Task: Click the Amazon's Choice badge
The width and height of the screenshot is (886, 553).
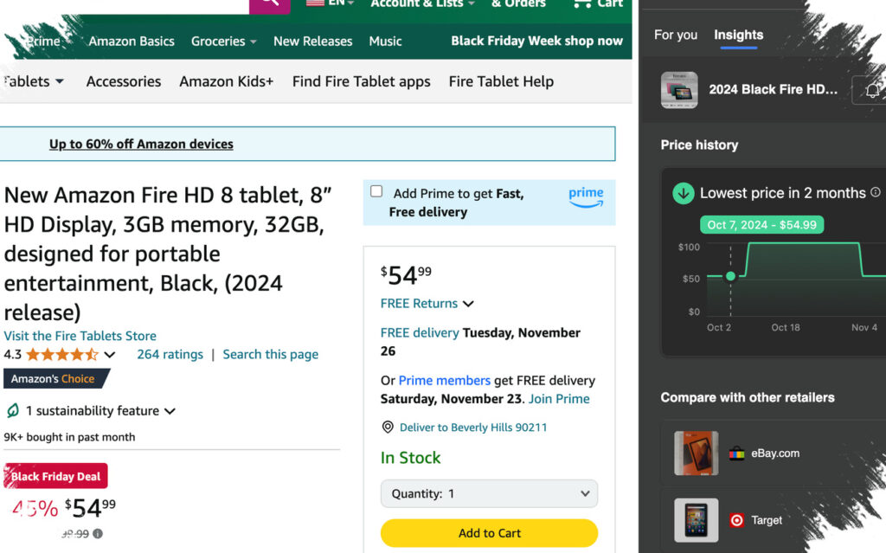Action: pyautogui.click(x=56, y=379)
